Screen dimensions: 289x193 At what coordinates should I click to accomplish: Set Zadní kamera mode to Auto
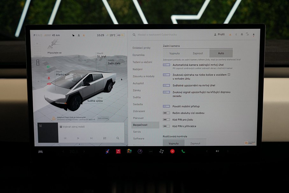click(x=221, y=53)
